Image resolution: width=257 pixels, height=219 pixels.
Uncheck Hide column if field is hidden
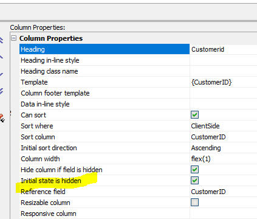pyautogui.click(x=194, y=170)
